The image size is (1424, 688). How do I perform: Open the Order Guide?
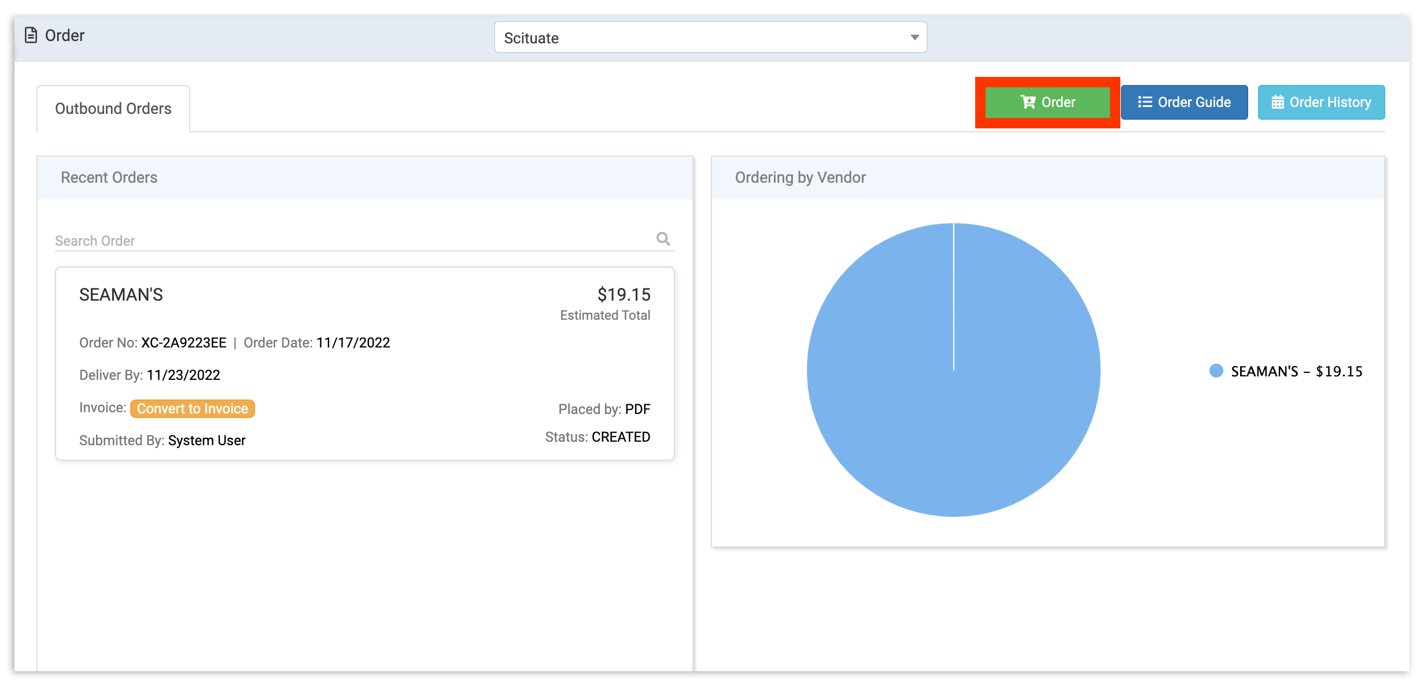pyautogui.click(x=1184, y=102)
